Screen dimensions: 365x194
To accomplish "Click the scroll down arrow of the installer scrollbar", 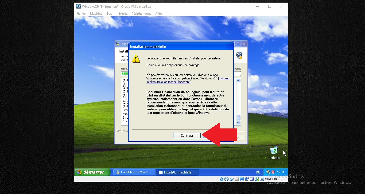I will click(238, 123).
